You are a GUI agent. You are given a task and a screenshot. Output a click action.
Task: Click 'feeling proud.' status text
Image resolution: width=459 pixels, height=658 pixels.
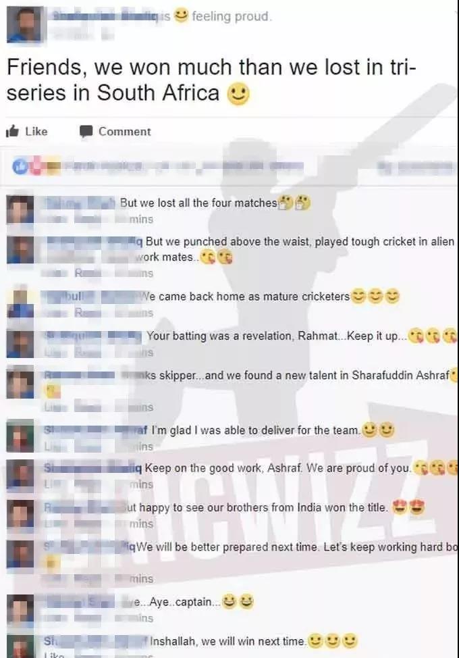tap(232, 16)
